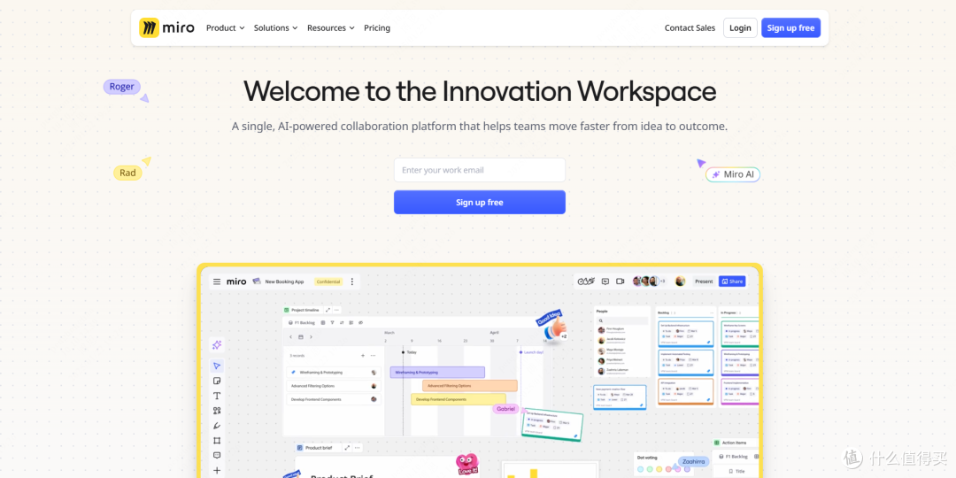956x478 pixels.
Task: Click the sort icon in timeline toolbar
Action: [342, 322]
